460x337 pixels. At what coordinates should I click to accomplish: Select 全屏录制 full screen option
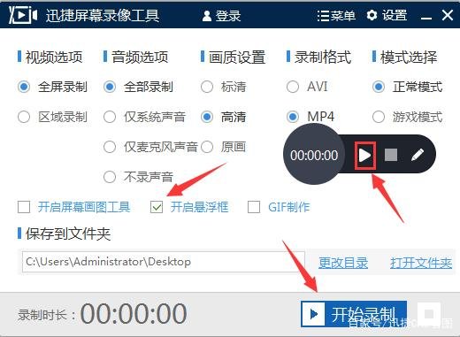(52, 87)
